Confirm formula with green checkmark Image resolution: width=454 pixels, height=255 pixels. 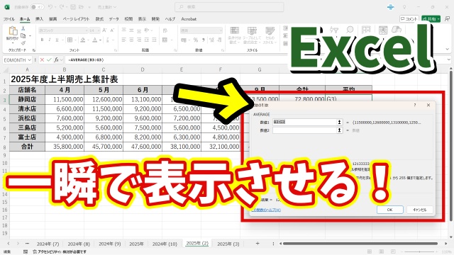point(49,59)
